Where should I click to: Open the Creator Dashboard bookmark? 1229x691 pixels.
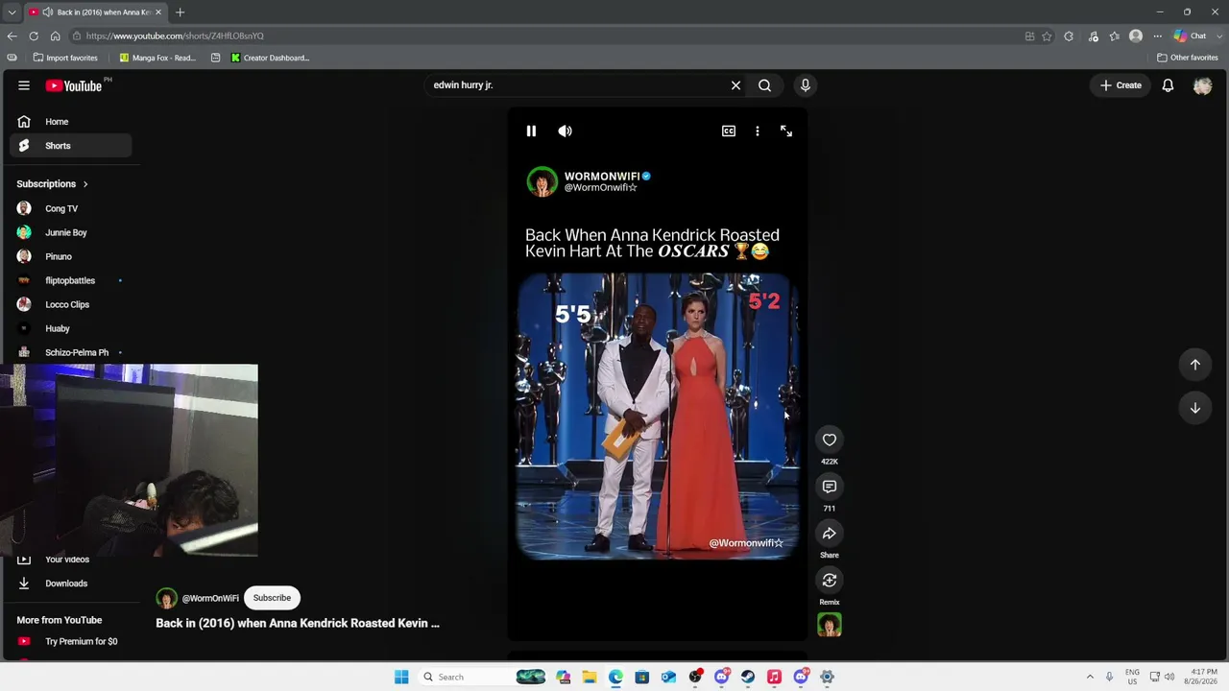tap(270, 58)
